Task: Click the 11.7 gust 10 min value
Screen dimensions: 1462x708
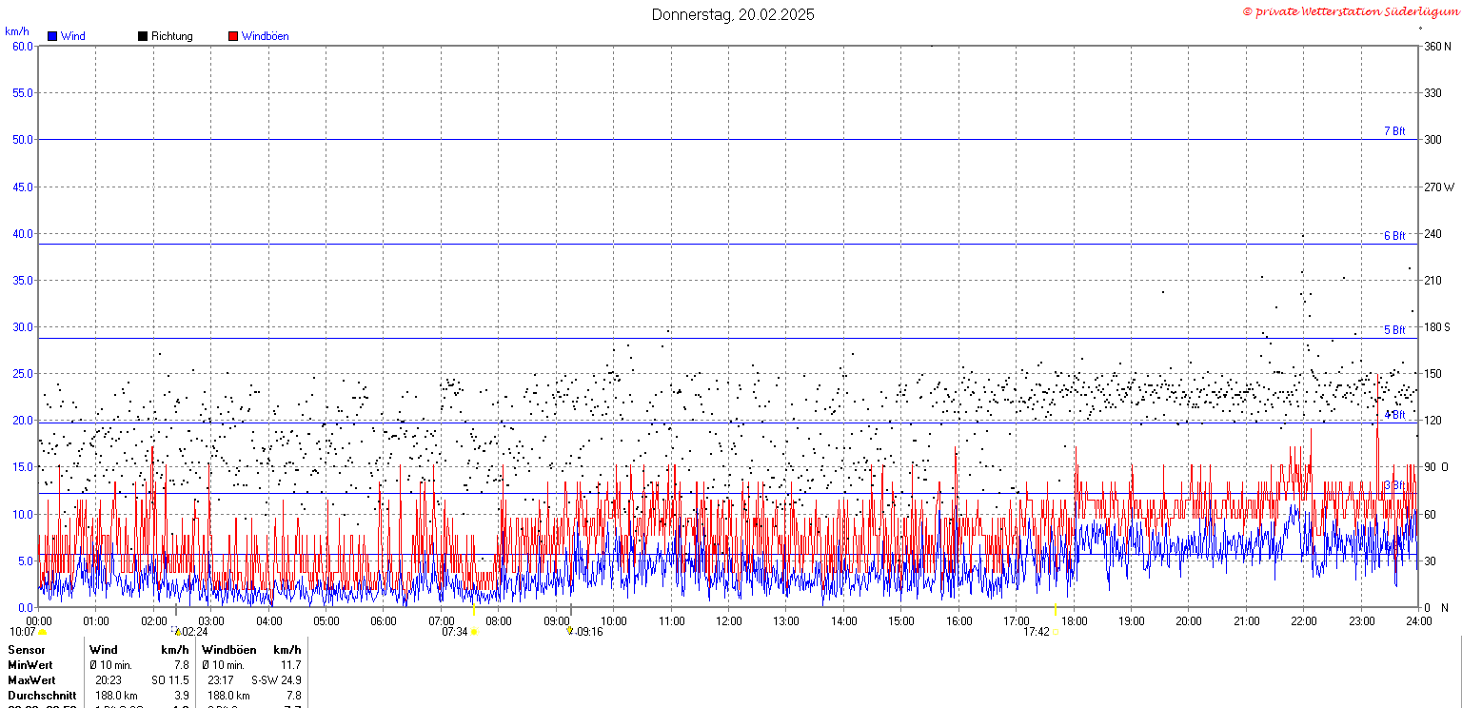Action: pos(291,665)
